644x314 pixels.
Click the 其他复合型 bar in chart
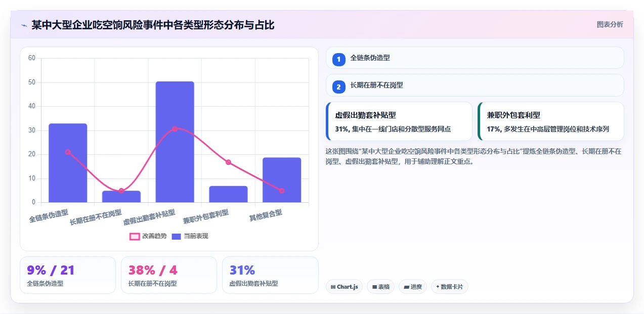(x=282, y=180)
